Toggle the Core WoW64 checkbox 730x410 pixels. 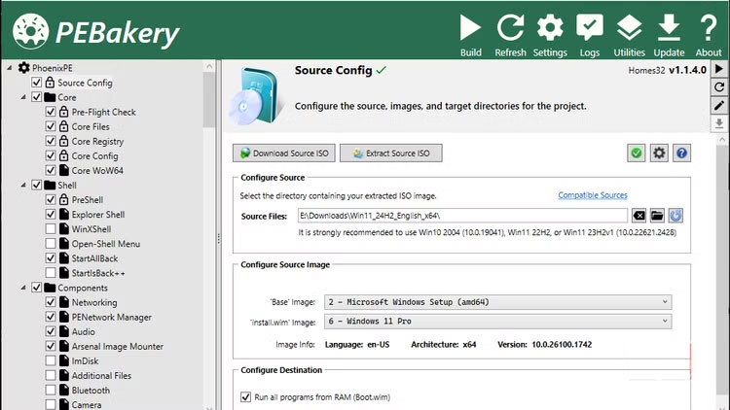(51, 170)
